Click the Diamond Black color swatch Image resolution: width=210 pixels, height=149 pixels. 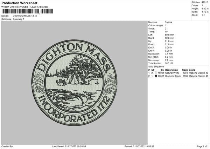coord(156,76)
